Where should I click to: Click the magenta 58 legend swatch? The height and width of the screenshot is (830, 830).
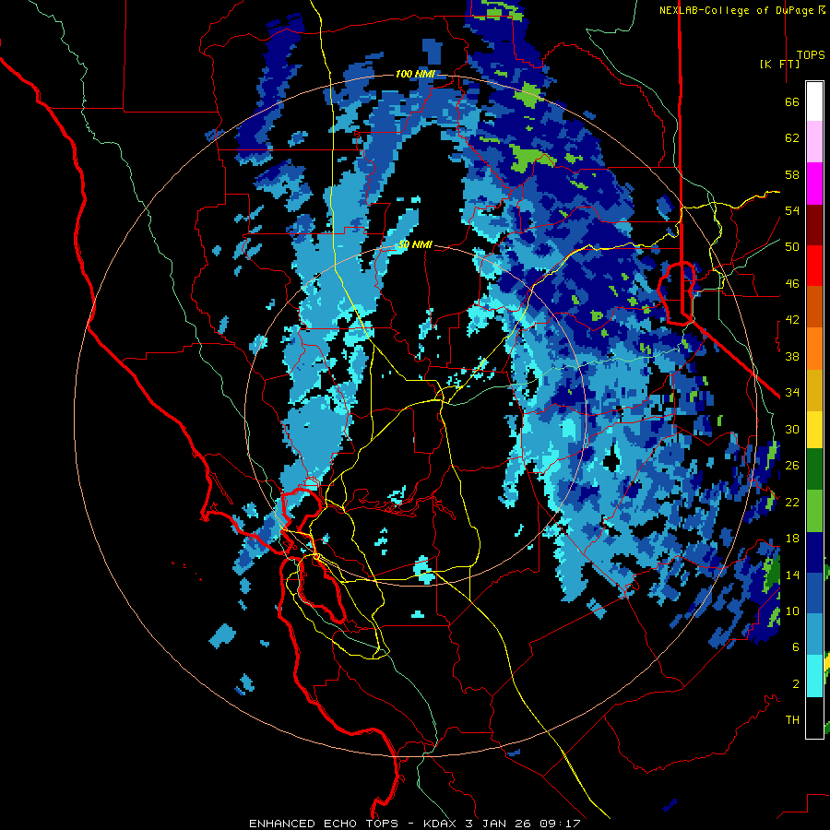814,184
